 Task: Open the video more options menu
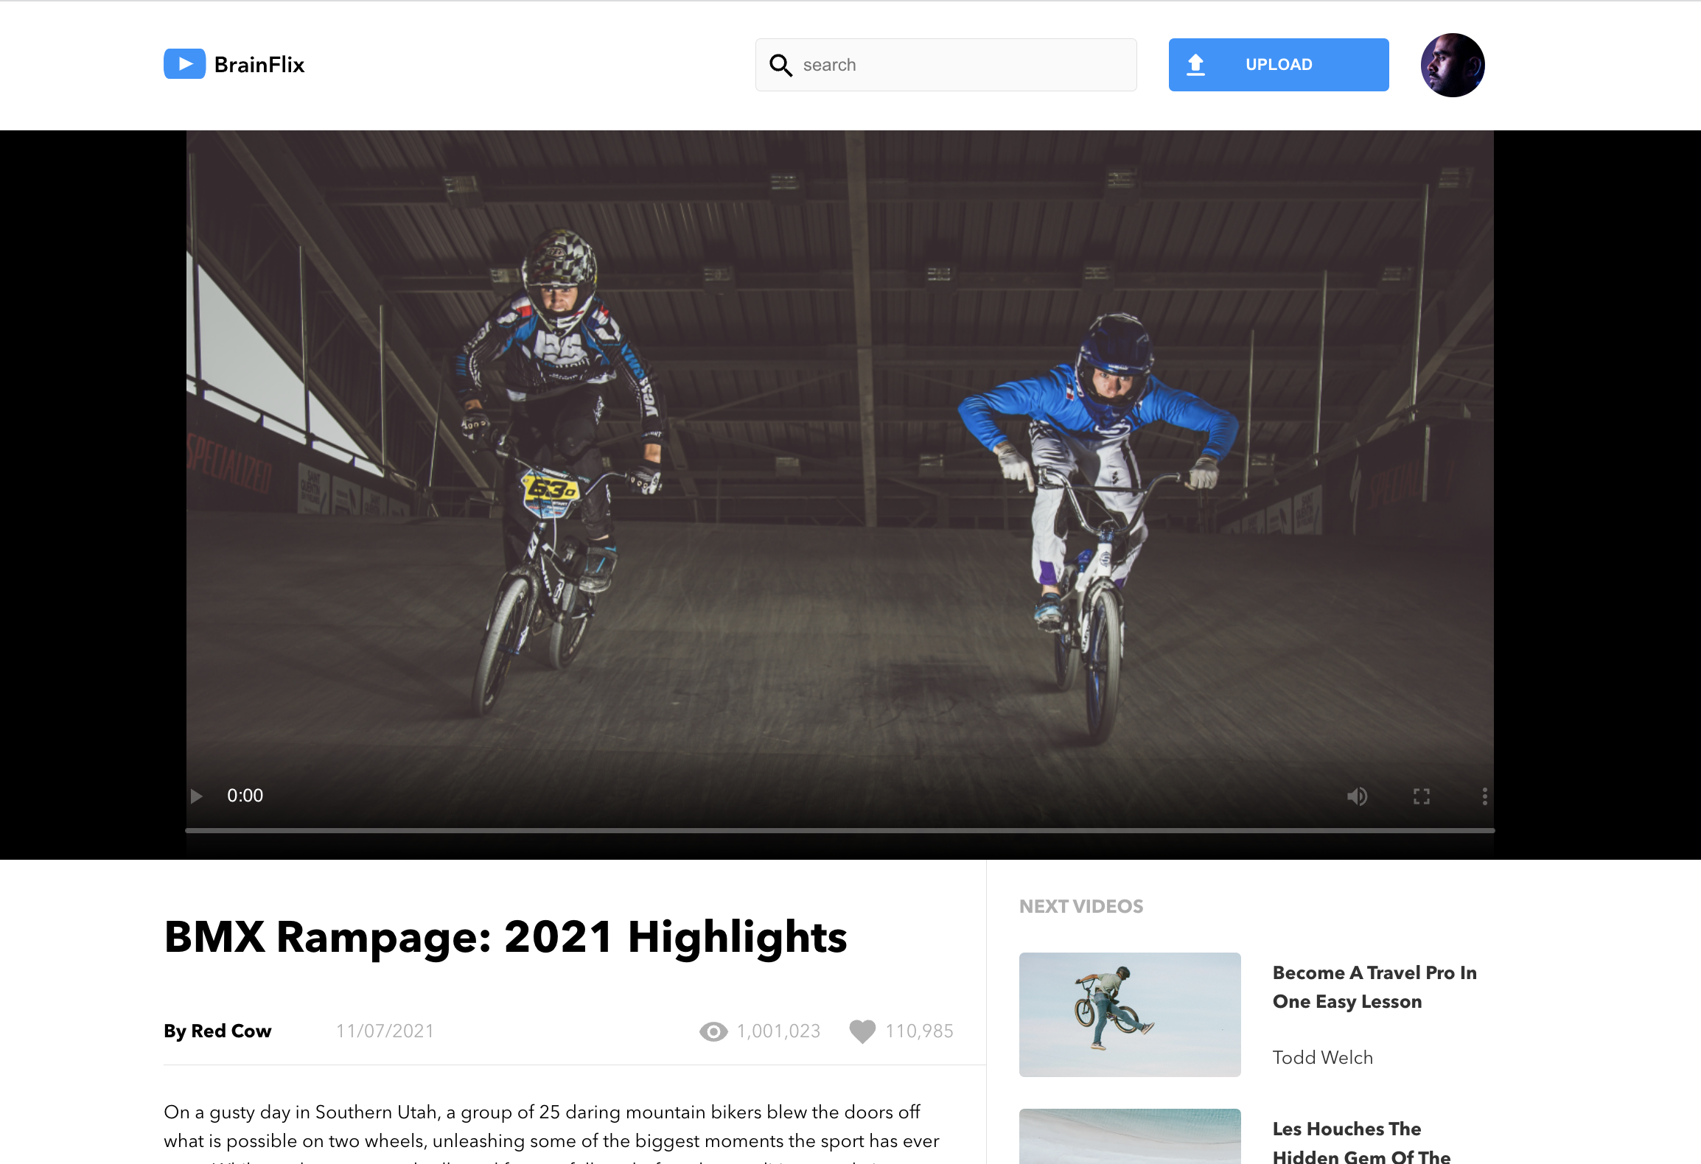(1484, 796)
